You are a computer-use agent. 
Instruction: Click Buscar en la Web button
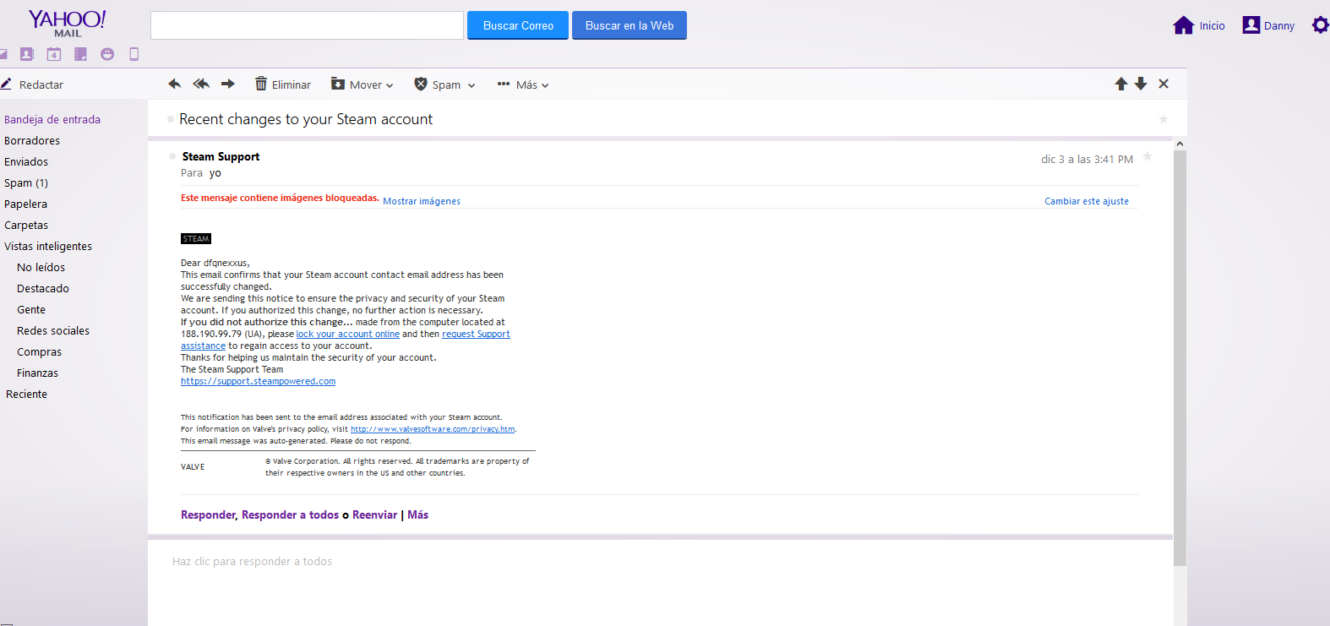(630, 25)
